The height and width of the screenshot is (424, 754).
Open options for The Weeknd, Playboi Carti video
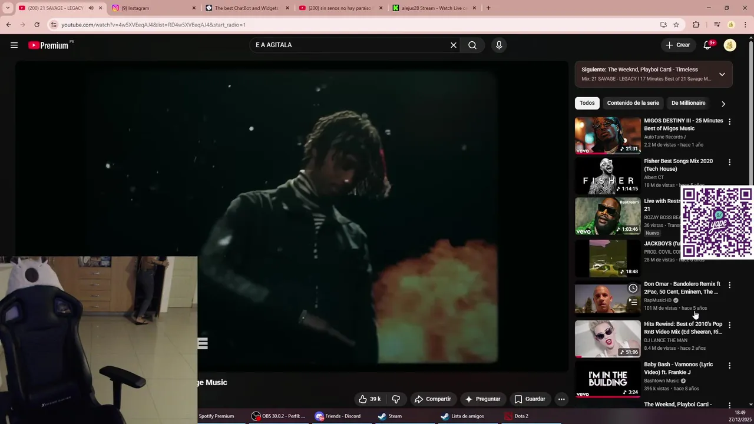729,405
